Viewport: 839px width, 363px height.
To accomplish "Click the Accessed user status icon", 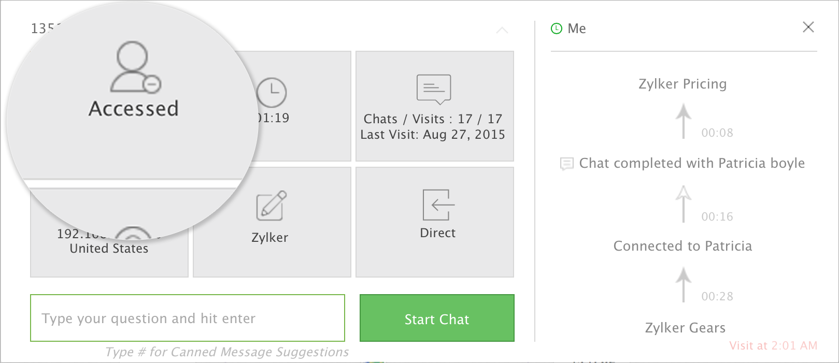I will 135,67.
